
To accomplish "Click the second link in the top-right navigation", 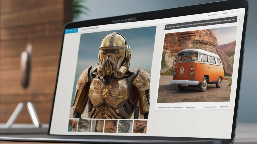I will (x=225, y=13).
